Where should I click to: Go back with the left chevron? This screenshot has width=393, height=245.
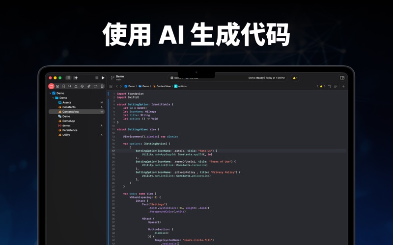click(x=117, y=86)
